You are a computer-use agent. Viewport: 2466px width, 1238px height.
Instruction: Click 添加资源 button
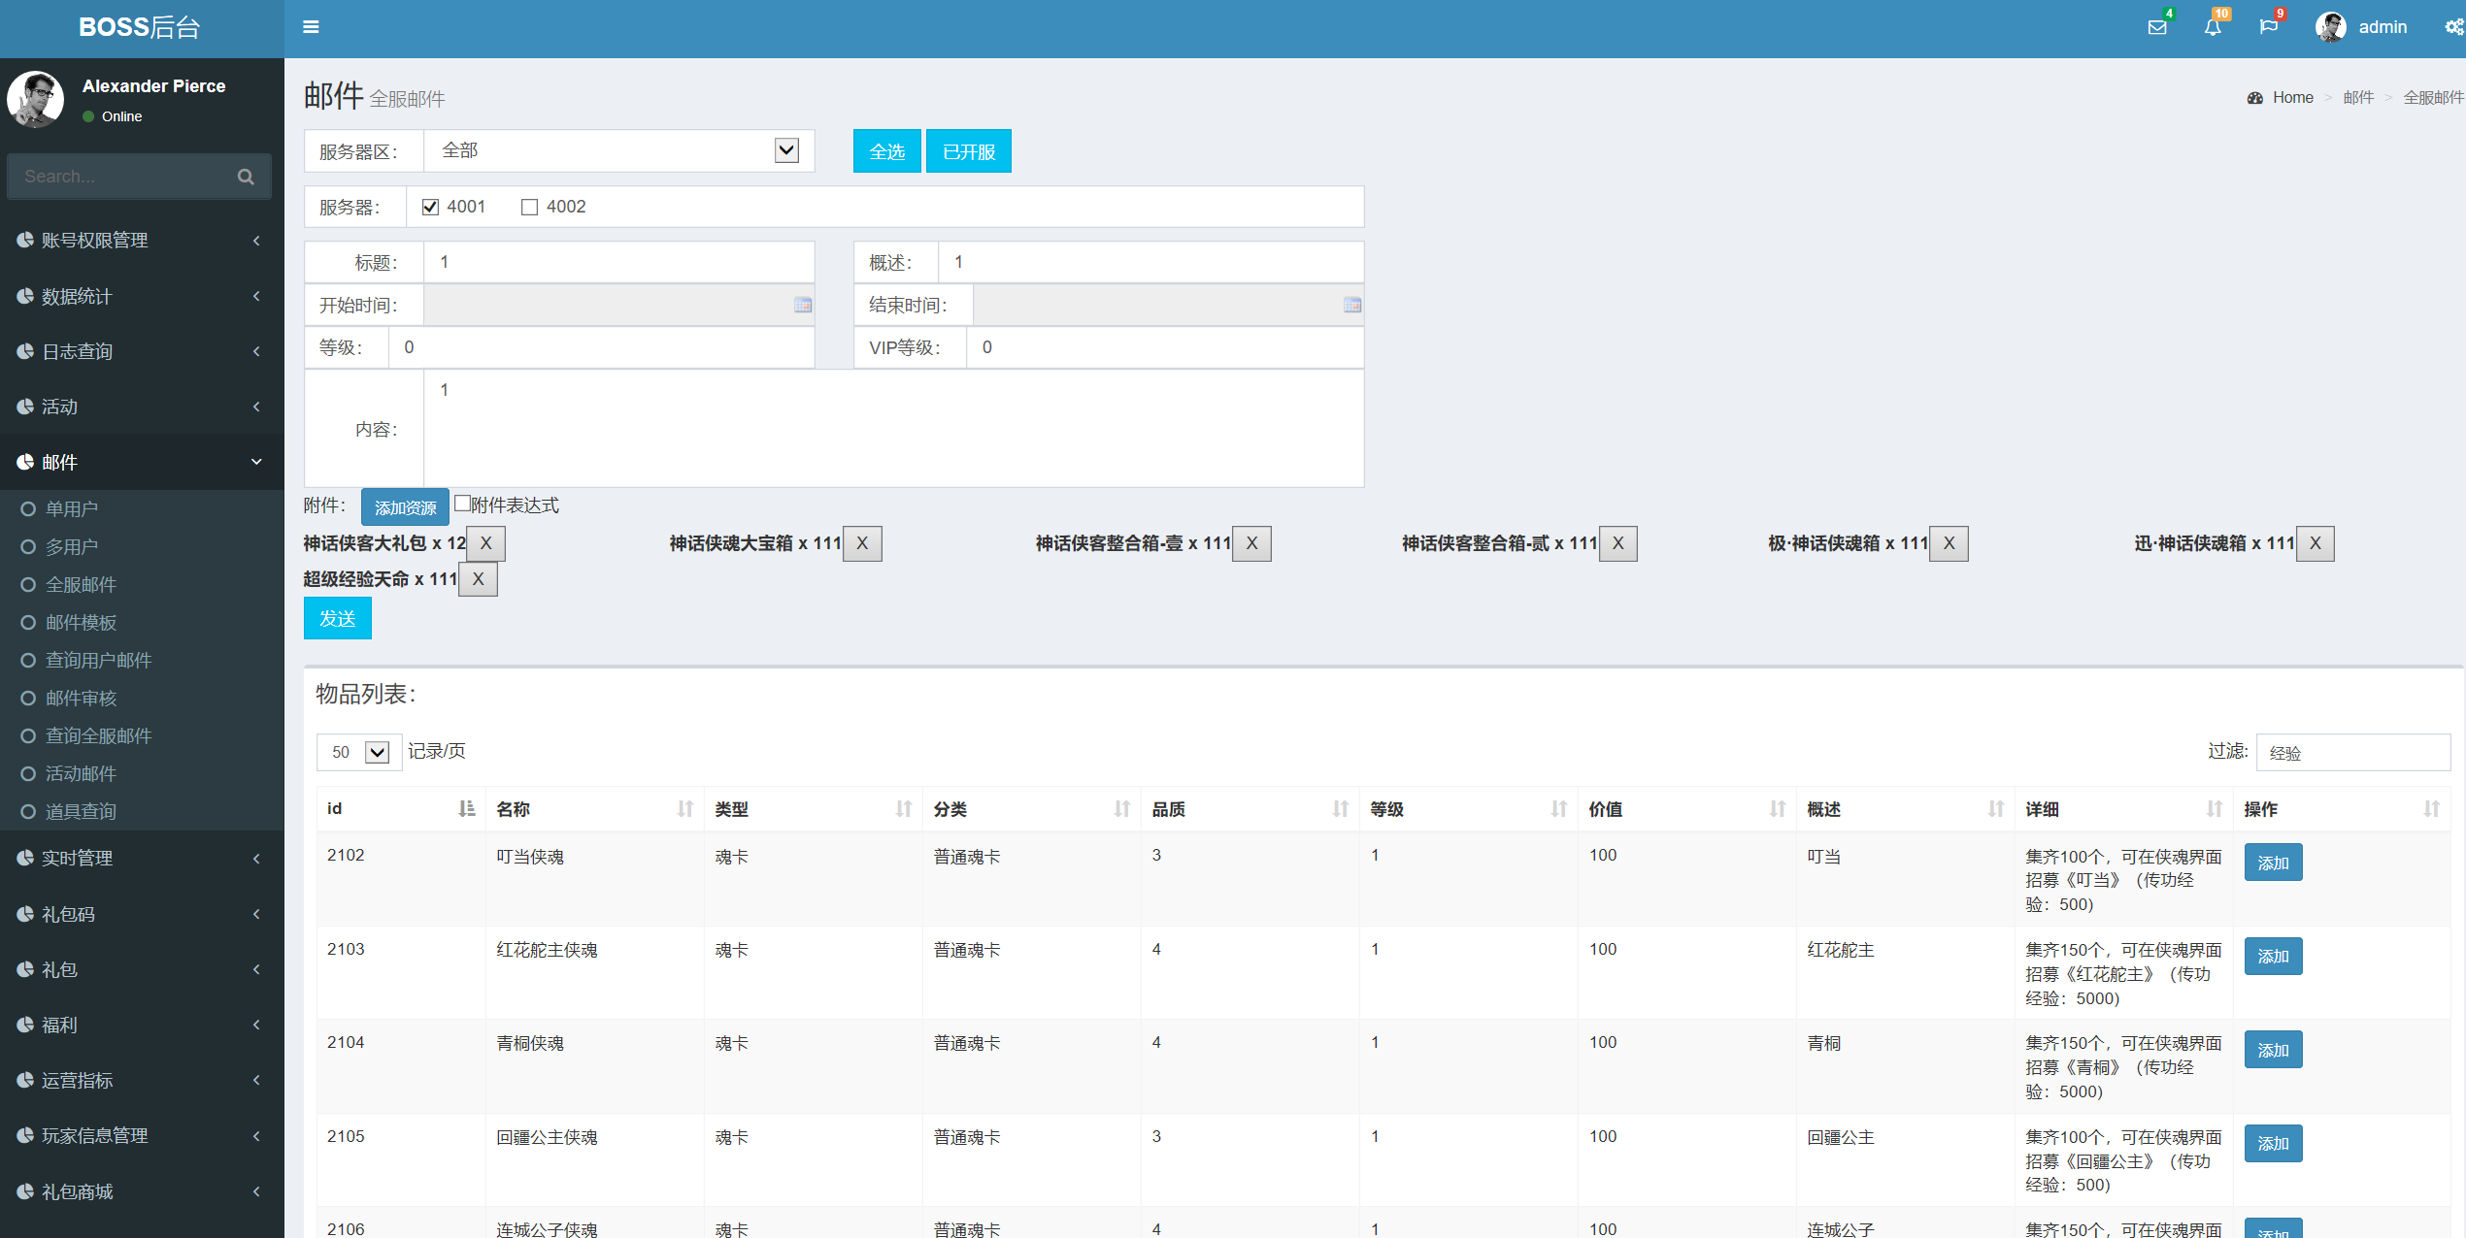[405, 507]
